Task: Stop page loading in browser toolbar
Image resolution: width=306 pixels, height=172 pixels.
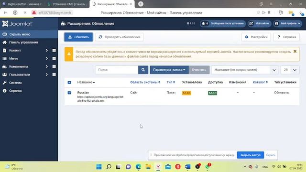Action: click(x=25, y=13)
